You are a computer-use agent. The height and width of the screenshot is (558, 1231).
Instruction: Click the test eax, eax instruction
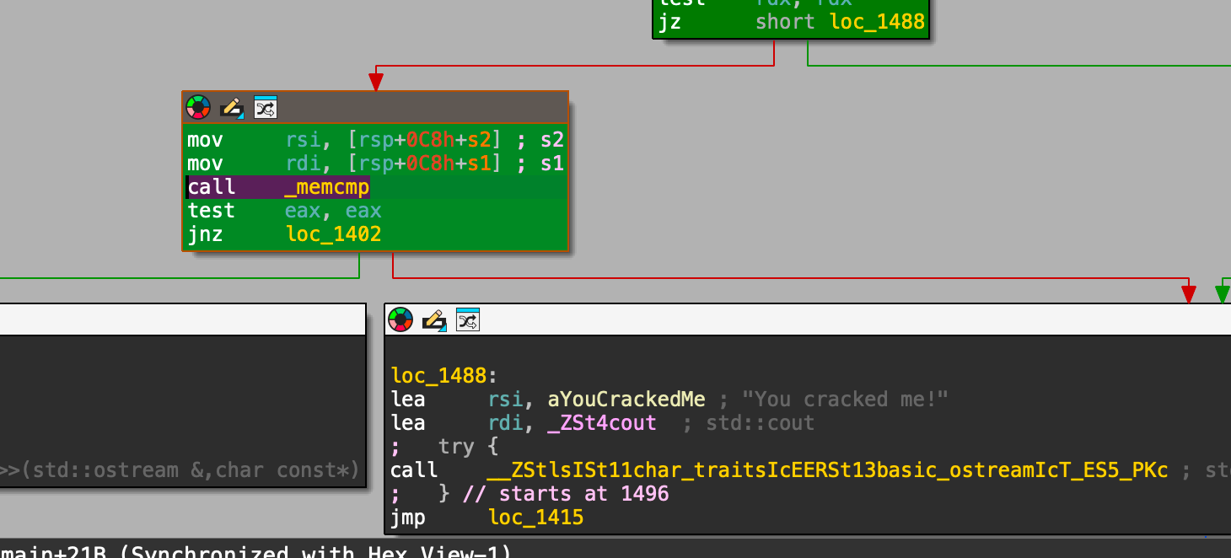(284, 211)
